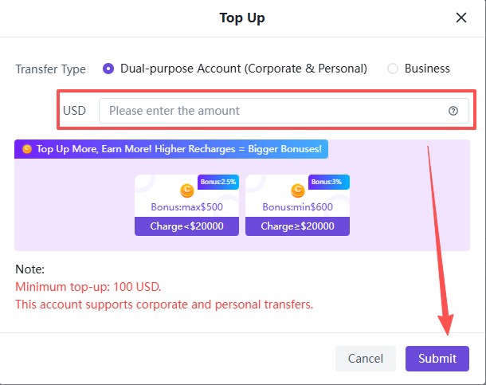Viewport: 486px width, 385px height.
Task: Click the Bonus:3% badge
Action: click(x=328, y=182)
